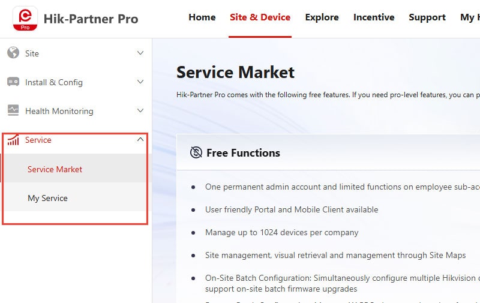This screenshot has height=303, width=480.
Task: Click the globe icon beside Site
Action: pyautogui.click(x=13, y=53)
